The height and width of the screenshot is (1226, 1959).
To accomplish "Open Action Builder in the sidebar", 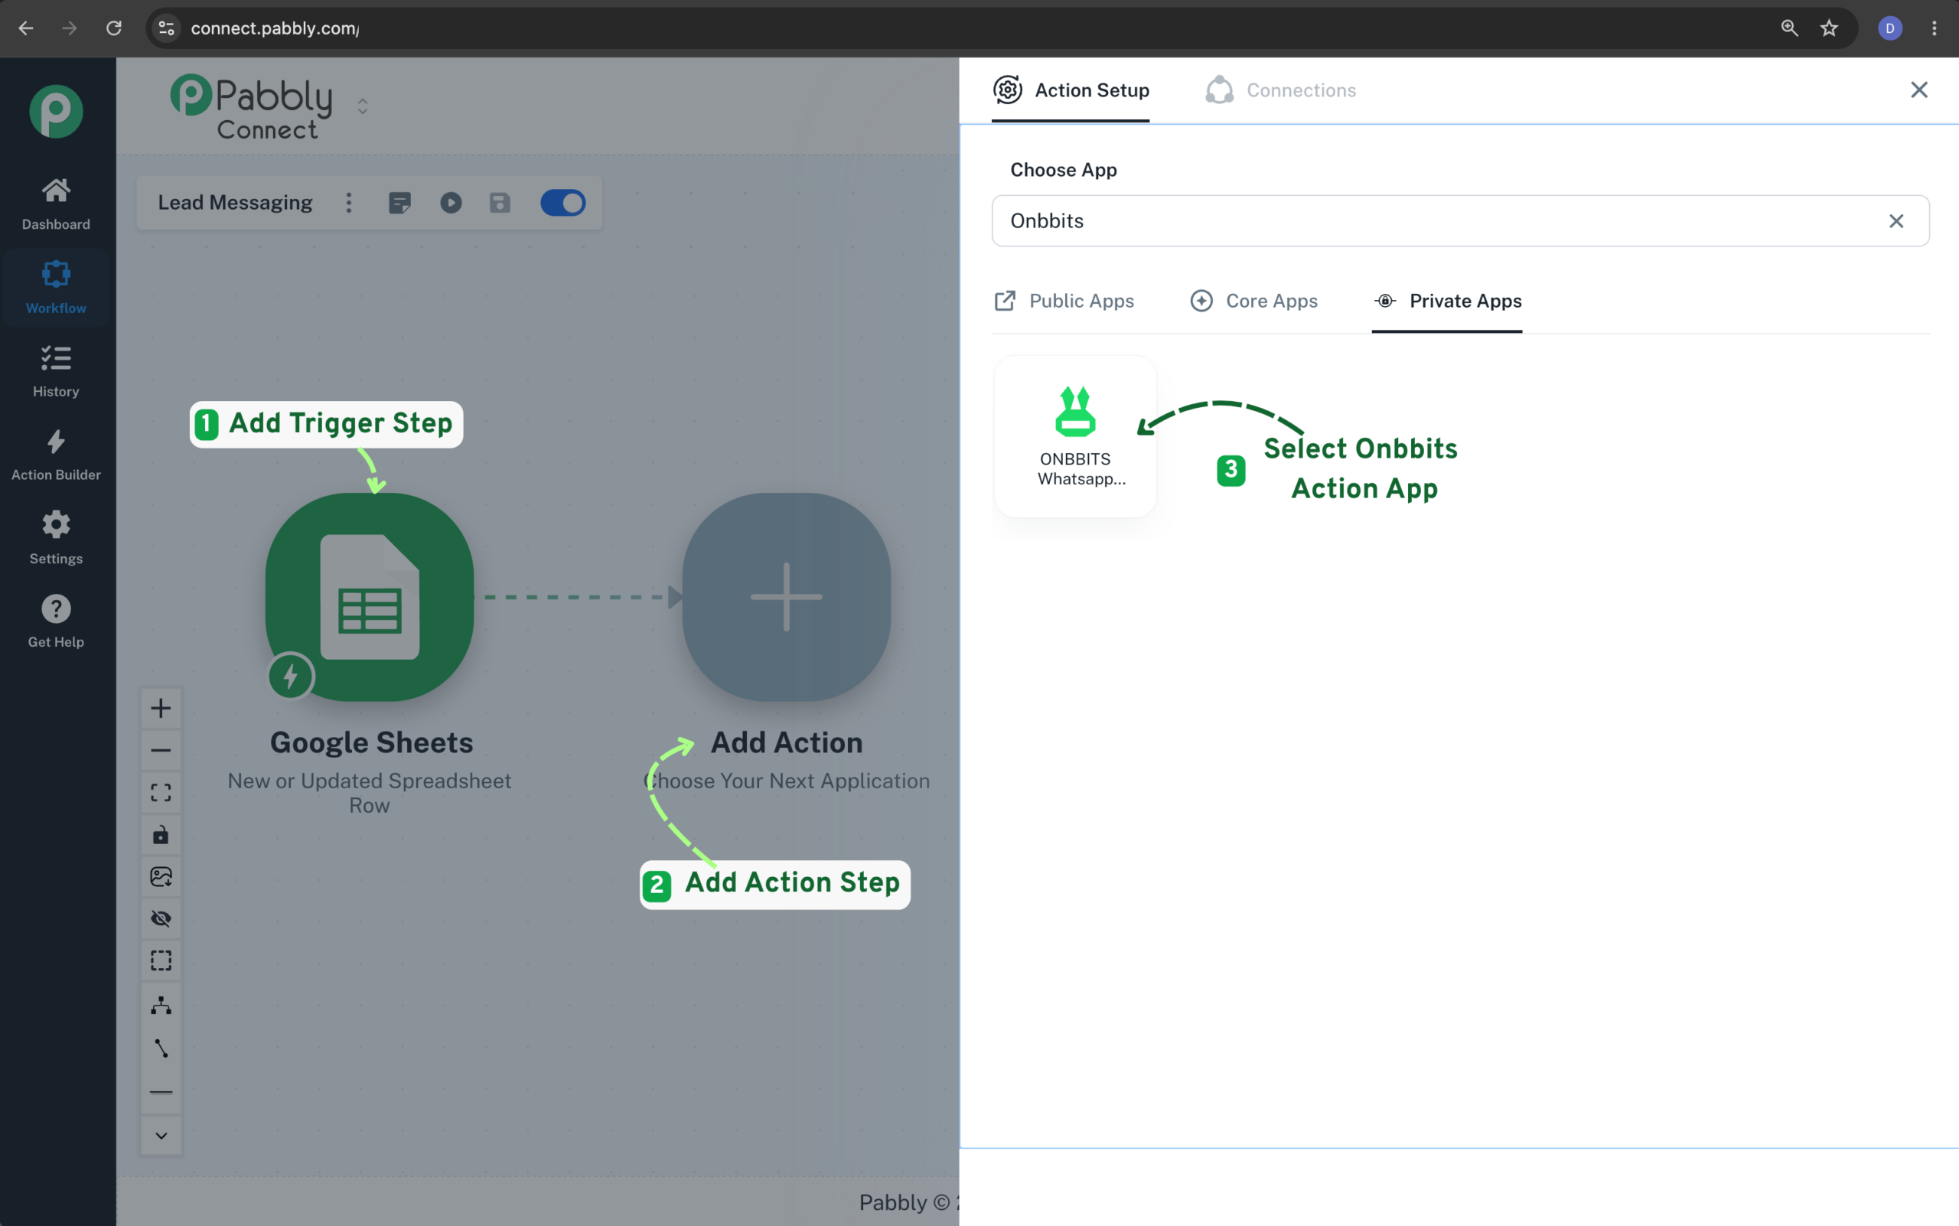I will 56,455.
